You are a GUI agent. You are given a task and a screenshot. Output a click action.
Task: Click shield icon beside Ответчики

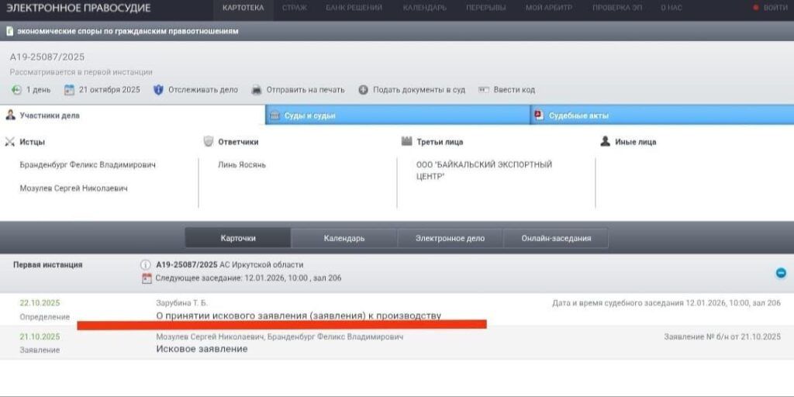pyautogui.click(x=208, y=142)
